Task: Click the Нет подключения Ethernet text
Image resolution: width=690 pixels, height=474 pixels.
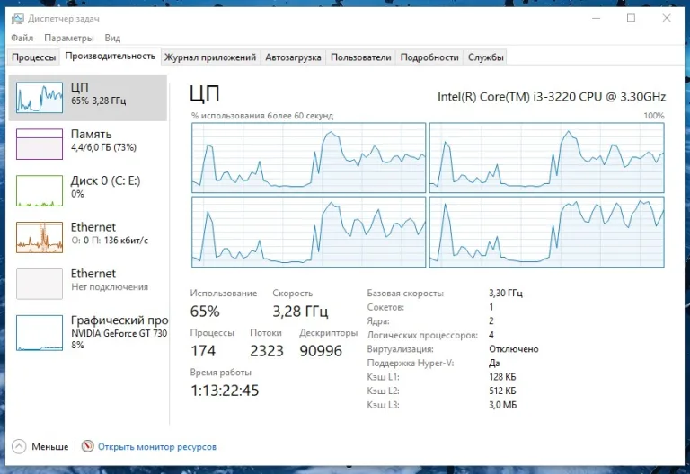Action: click(x=110, y=287)
